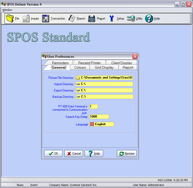
Task: Click the Backup Directory path field
Action: pos(104,97)
